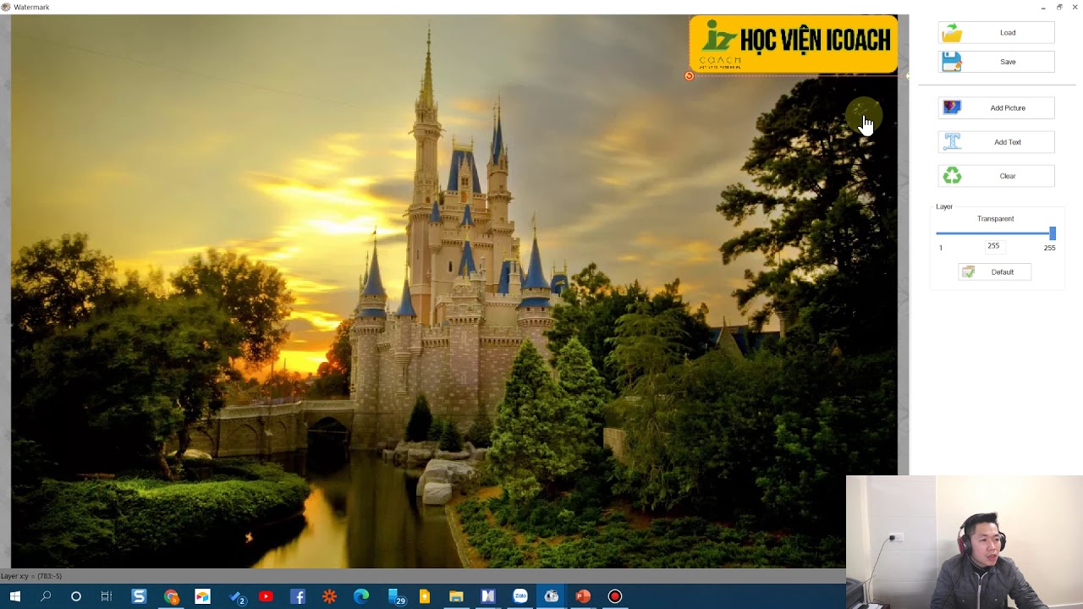
Task: Click the Load button to open an image
Action: click(x=996, y=33)
